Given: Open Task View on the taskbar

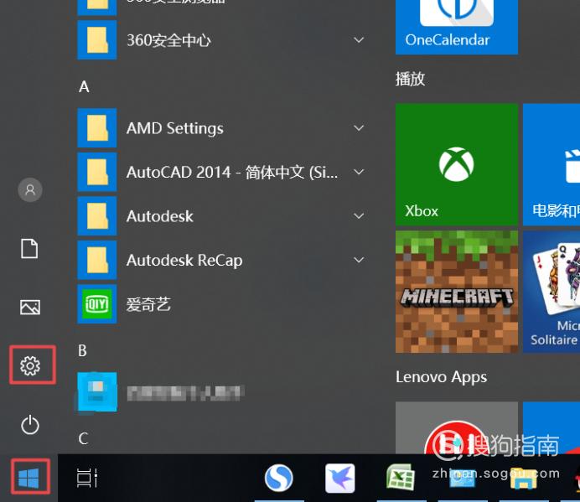Looking at the screenshot, I should coord(87,478).
